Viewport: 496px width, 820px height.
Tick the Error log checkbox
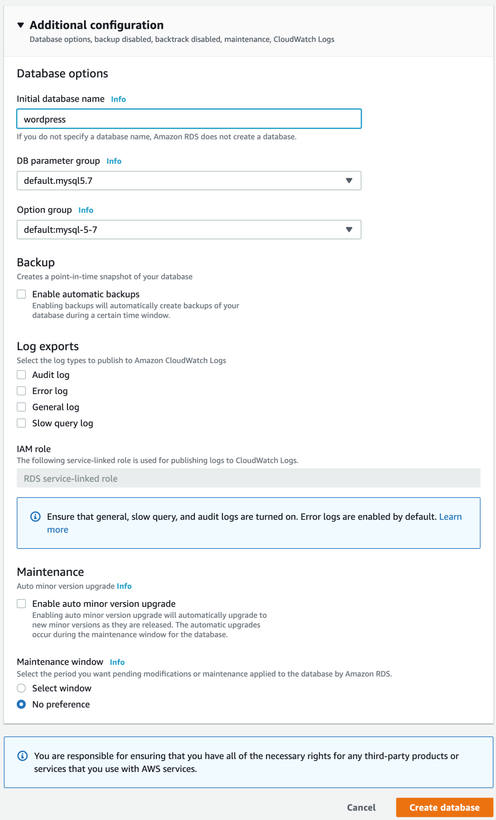click(x=22, y=391)
